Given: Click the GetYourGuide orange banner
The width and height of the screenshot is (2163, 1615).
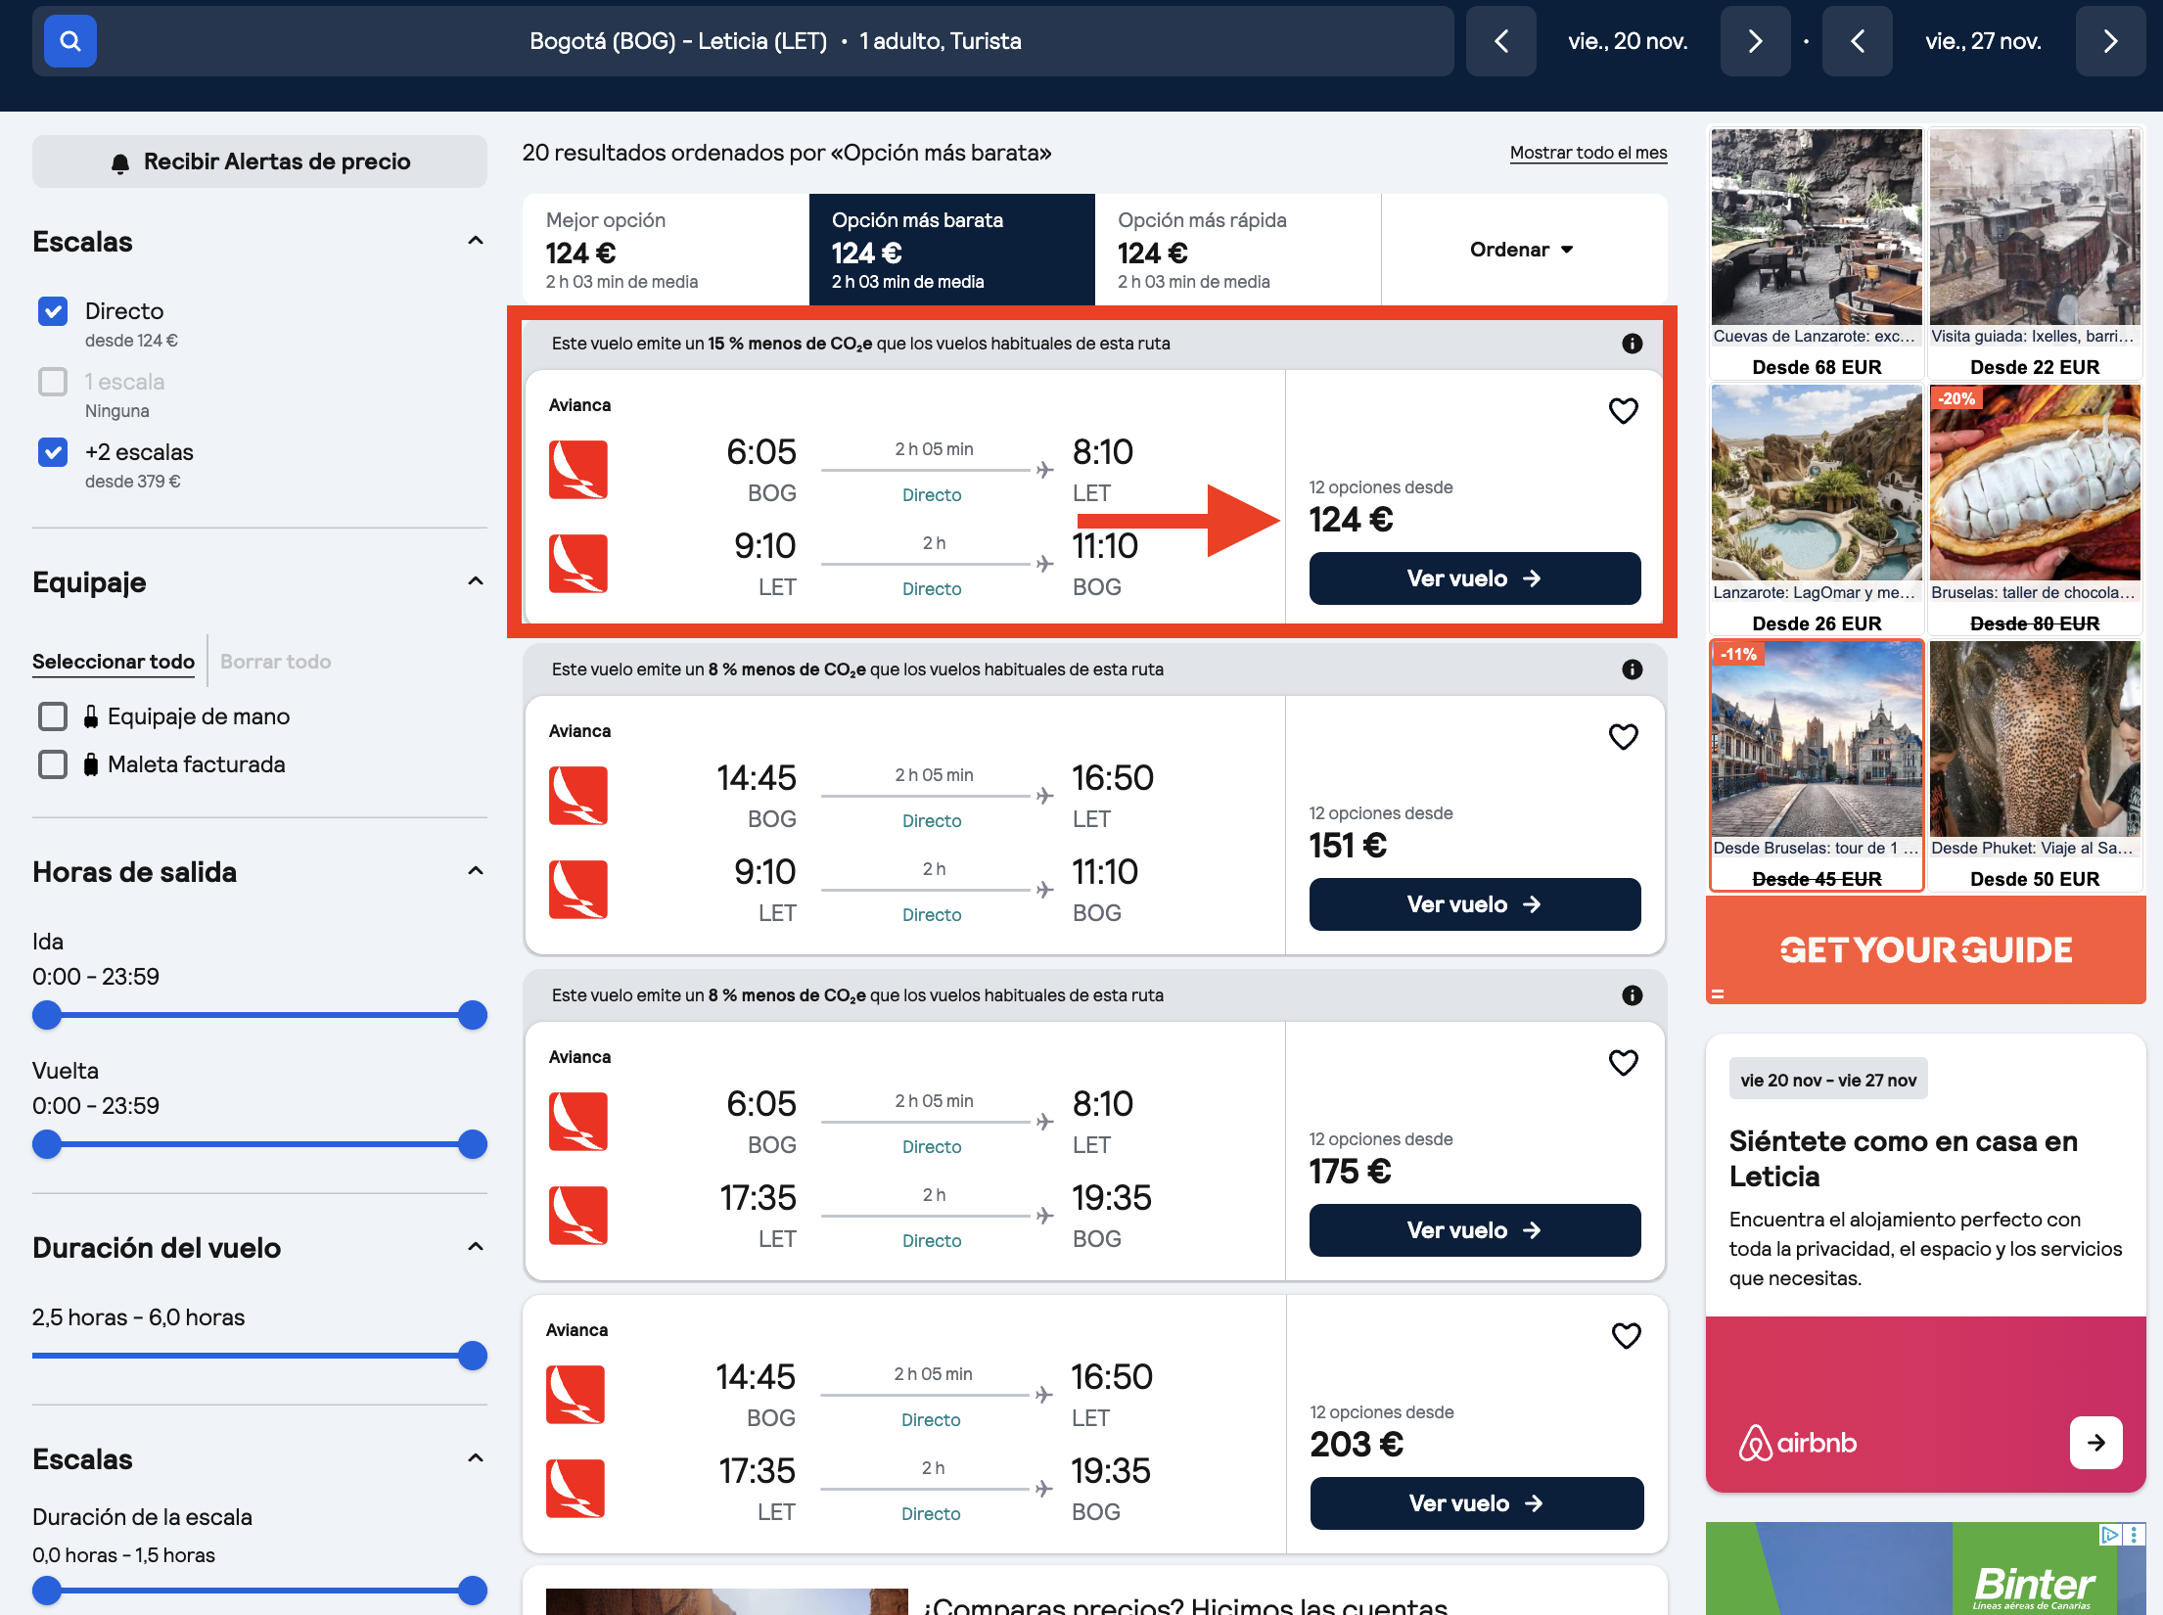Looking at the screenshot, I should pos(1925,949).
